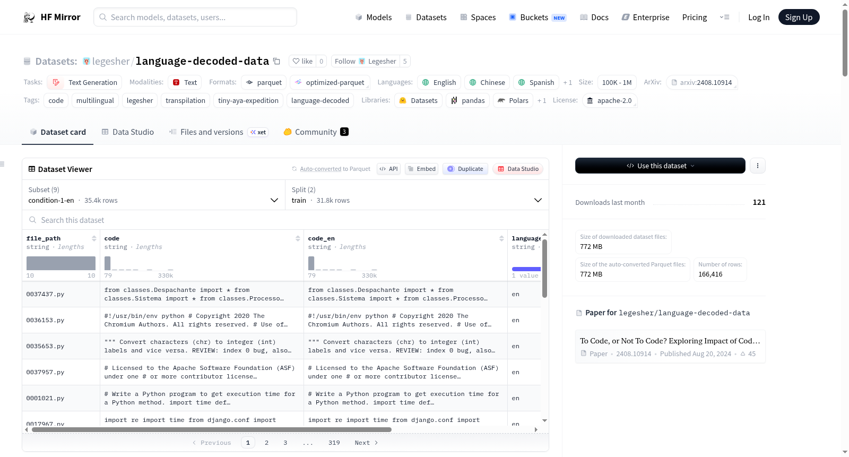
Task: Click the API button in Dataset Viewer
Action: [388, 169]
